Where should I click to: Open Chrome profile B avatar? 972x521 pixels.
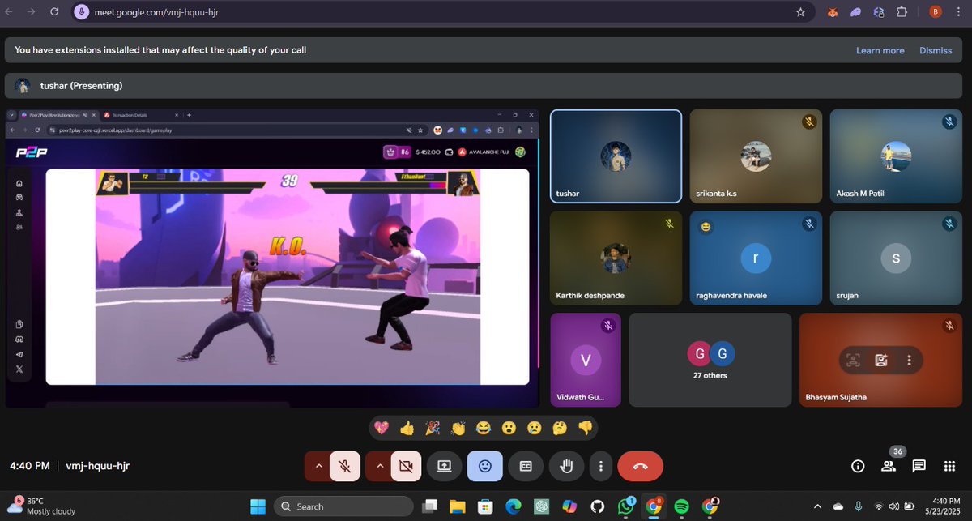935,12
